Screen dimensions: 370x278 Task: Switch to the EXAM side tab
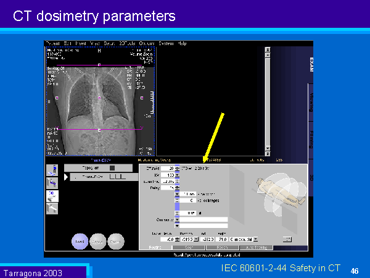(x=311, y=65)
